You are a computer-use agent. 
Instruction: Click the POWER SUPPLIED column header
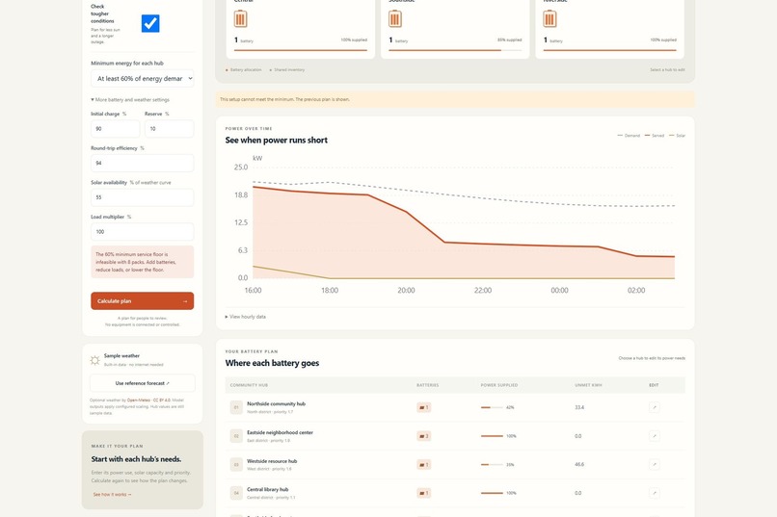tap(499, 385)
